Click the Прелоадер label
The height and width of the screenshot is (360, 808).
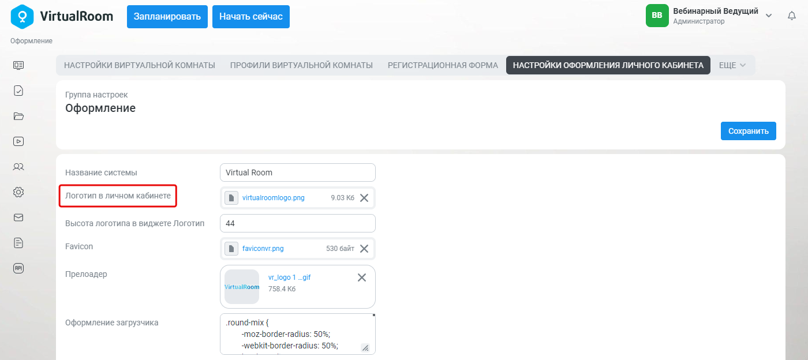click(x=86, y=274)
